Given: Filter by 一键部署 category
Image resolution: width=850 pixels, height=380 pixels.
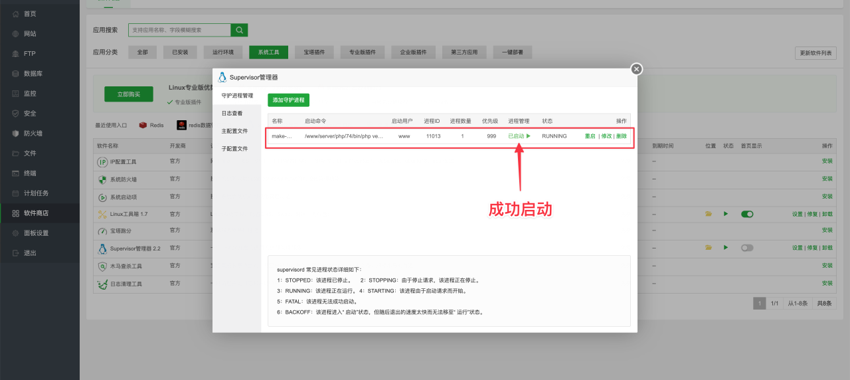Looking at the screenshot, I should (x=513, y=52).
